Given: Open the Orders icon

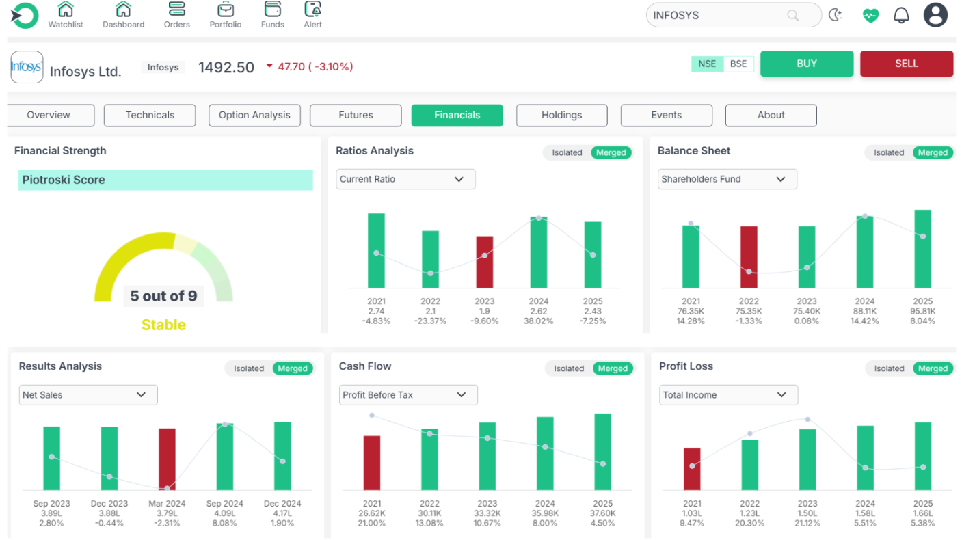Looking at the screenshot, I should pos(176,10).
